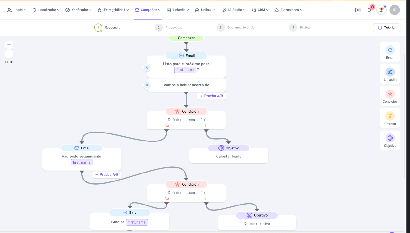Zoom in the canvas with plus
The height and width of the screenshot is (233, 410).
point(9,45)
